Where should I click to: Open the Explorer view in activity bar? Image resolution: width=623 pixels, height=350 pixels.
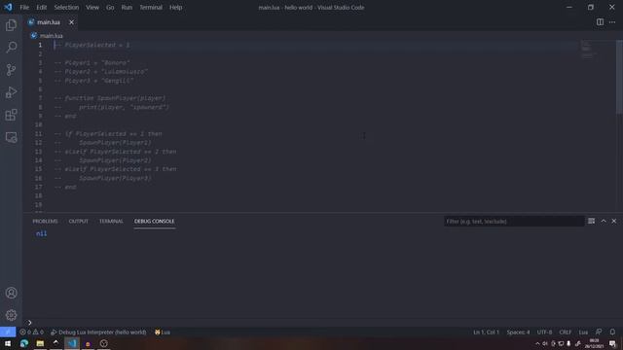(11, 25)
